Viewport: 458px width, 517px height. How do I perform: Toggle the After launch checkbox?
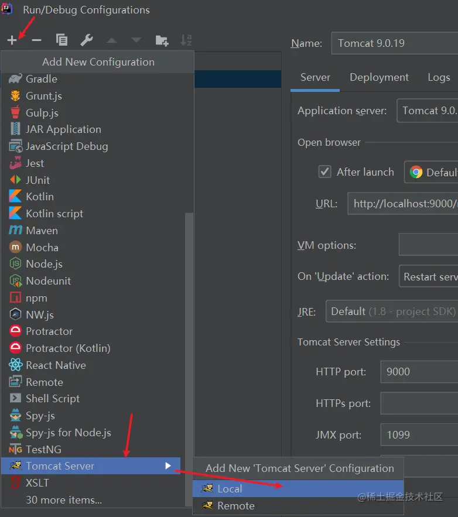324,172
